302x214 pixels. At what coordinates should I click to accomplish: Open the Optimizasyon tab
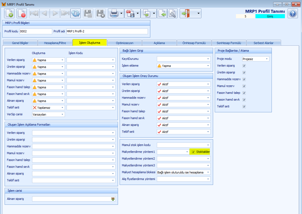tap(124, 43)
